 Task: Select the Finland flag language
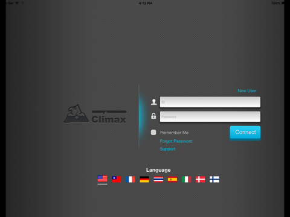point(214,179)
